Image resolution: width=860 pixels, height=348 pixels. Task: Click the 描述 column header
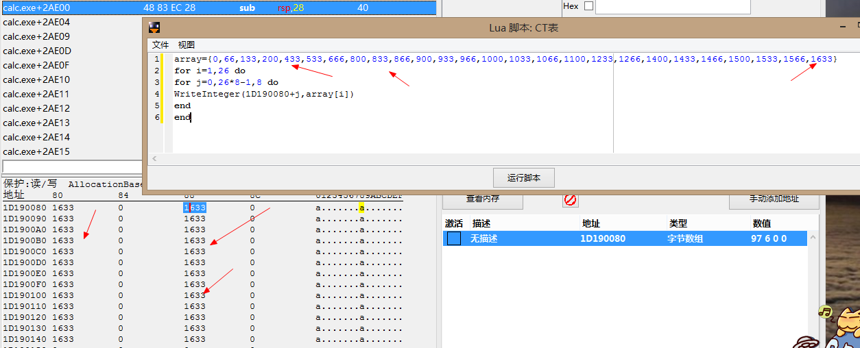481,223
